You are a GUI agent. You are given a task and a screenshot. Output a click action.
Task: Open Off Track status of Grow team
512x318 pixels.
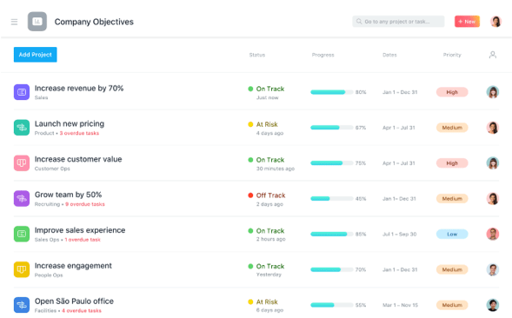coord(270,195)
